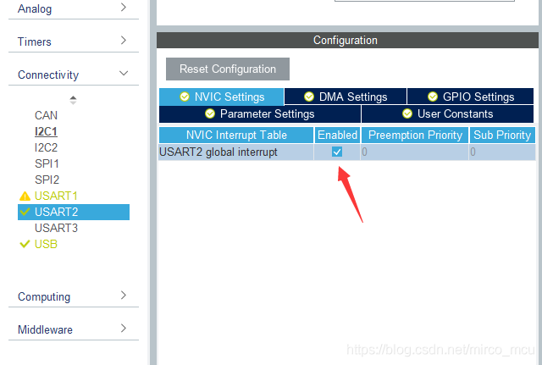Click the yellow warning icon beside USART1
The height and width of the screenshot is (365, 542).
[25, 196]
